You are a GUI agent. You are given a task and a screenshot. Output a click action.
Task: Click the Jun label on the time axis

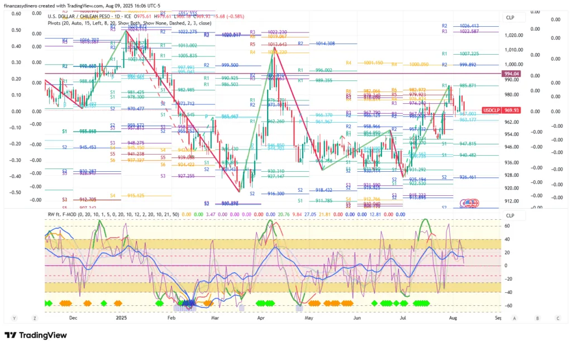pyautogui.click(x=357, y=318)
